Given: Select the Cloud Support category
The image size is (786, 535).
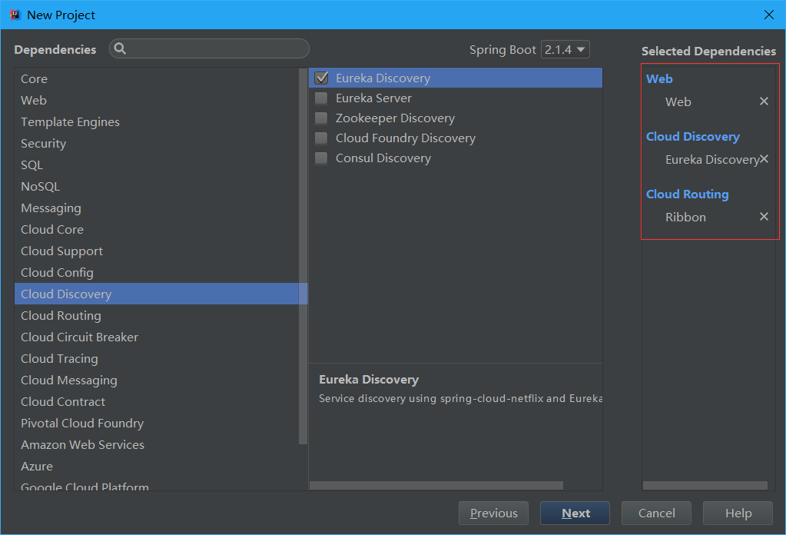Looking at the screenshot, I should [157, 251].
